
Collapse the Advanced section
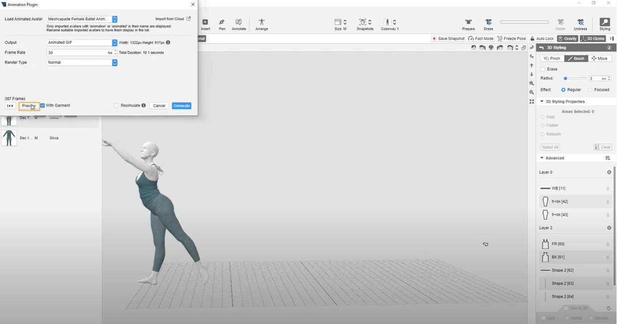pos(542,158)
